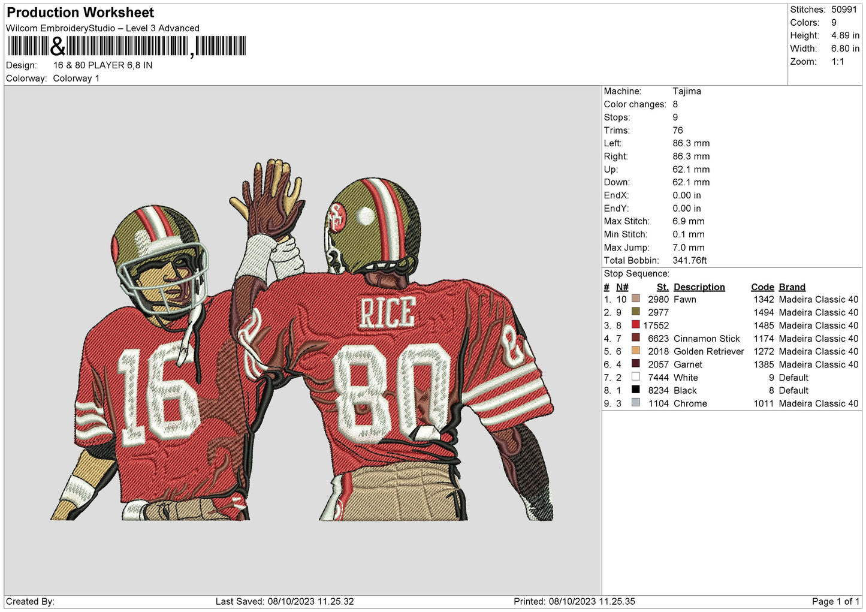The height and width of the screenshot is (612, 866).
Task: Click the Max Stitch value '6.9 mm'
Action: click(689, 221)
